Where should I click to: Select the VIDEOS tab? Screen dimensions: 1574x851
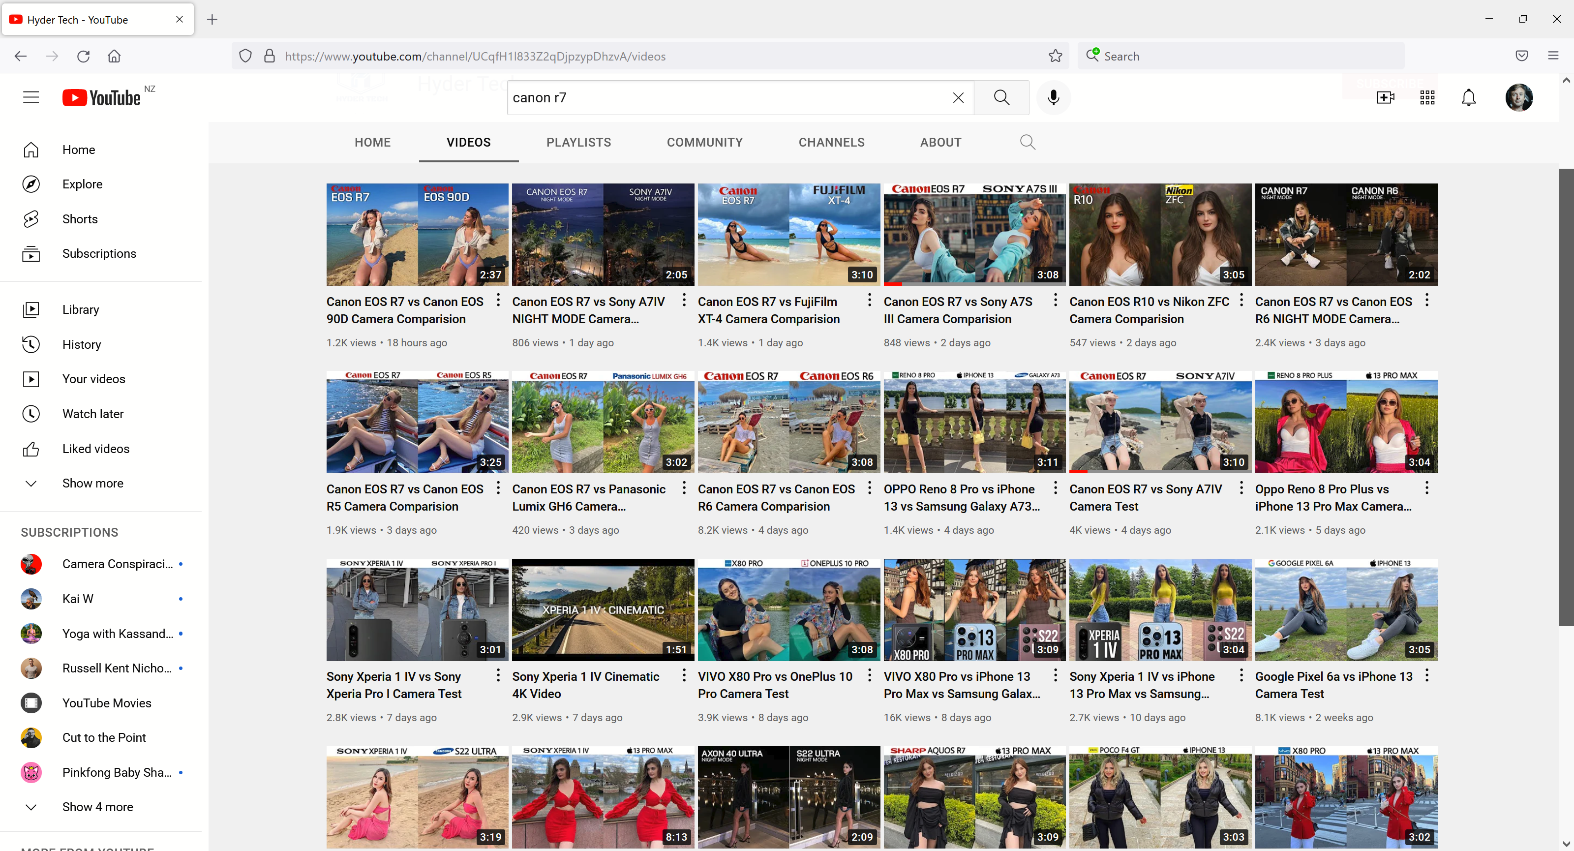click(469, 142)
